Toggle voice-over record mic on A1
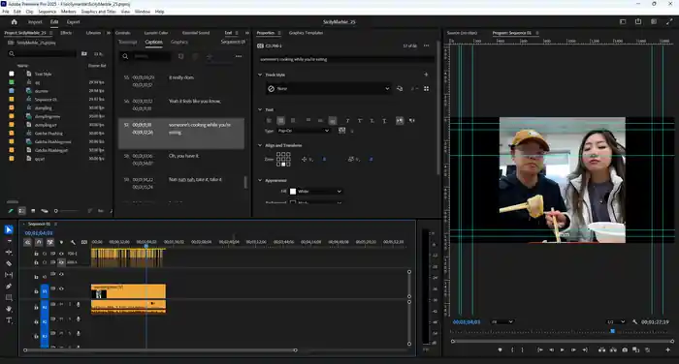 79,304
